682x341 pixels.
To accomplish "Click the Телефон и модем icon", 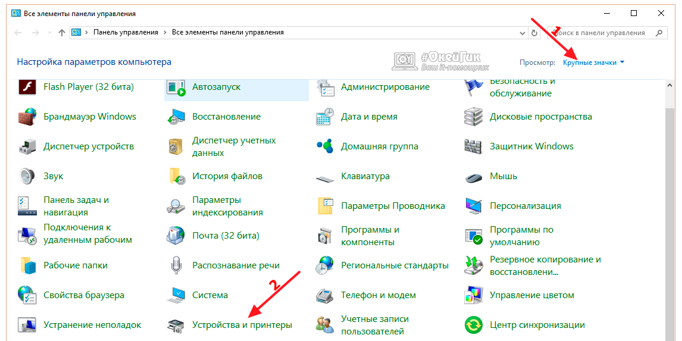I will tap(325, 295).
